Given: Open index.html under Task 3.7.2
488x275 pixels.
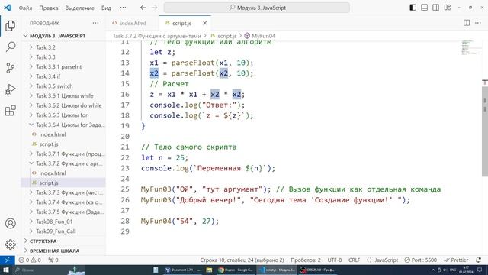Looking at the screenshot, I should coord(63,173).
